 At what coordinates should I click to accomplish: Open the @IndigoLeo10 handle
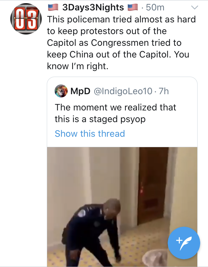[123, 91]
